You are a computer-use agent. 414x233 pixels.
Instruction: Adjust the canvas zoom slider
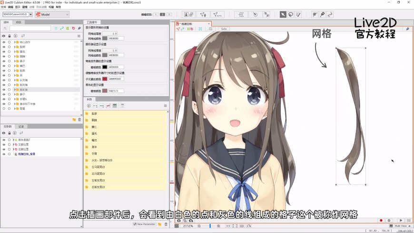click(x=210, y=226)
